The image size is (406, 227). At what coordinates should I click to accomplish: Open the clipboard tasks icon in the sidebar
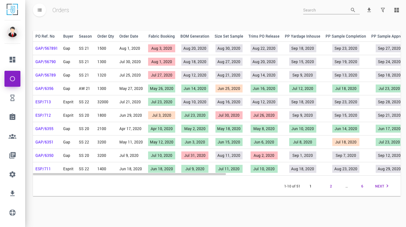pos(12,117)
